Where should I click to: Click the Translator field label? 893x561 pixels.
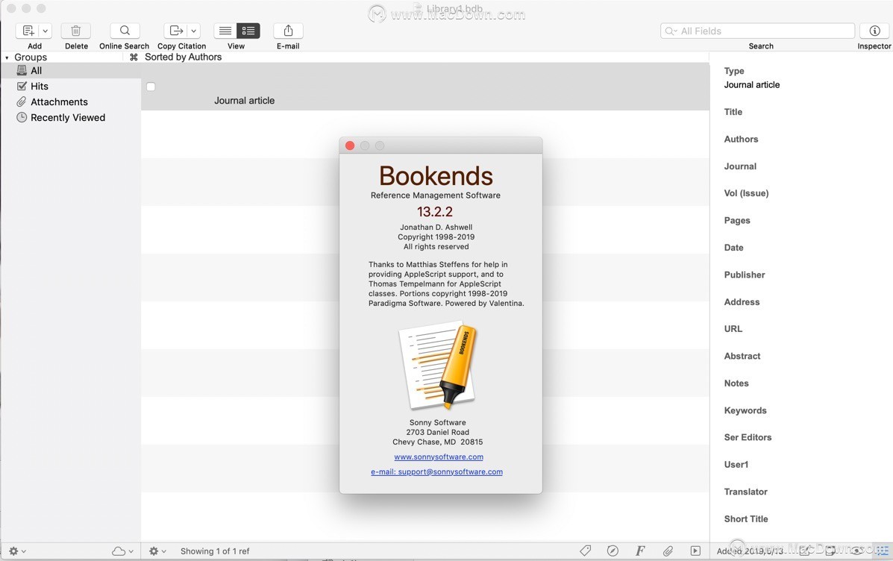(745, 492)
